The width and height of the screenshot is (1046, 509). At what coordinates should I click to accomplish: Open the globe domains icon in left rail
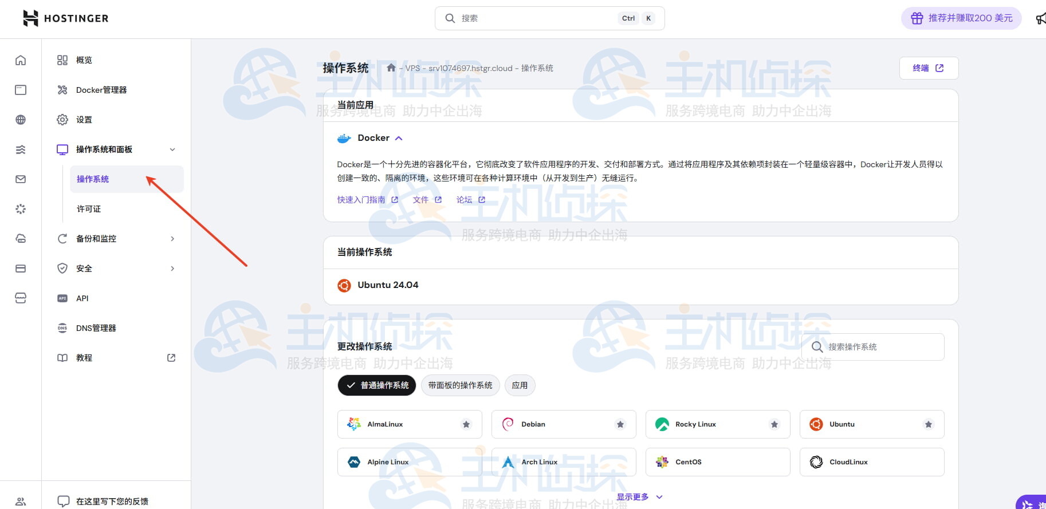click(21, 120)
